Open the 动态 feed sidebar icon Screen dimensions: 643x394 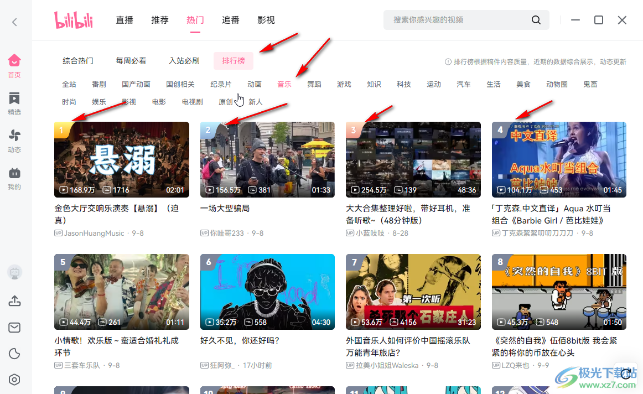tap(14, 141)
